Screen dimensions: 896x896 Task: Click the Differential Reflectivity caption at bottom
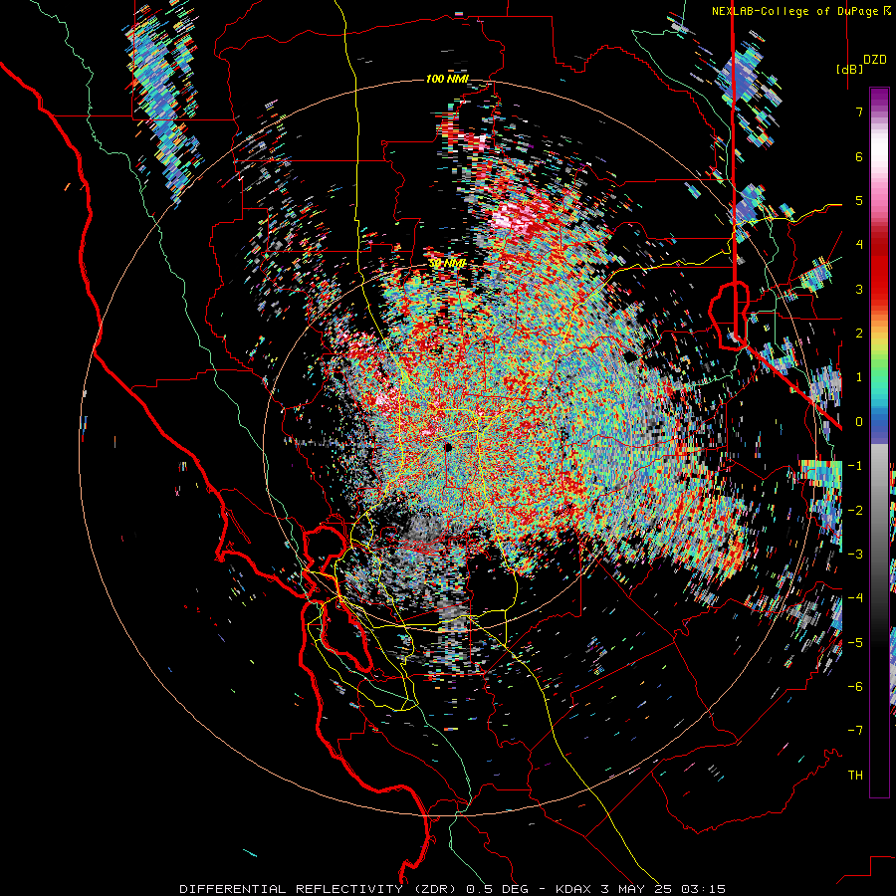[453, 889]
